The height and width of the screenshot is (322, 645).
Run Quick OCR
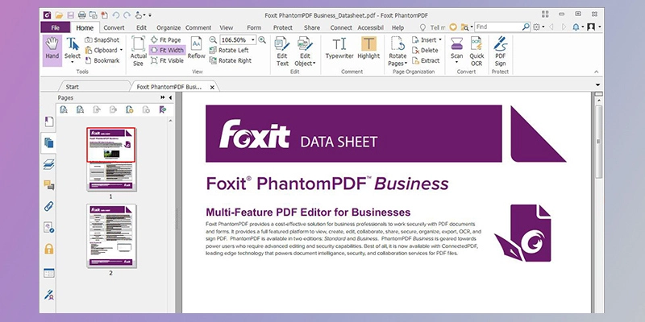pyautogui.click(x=476, y=51)
